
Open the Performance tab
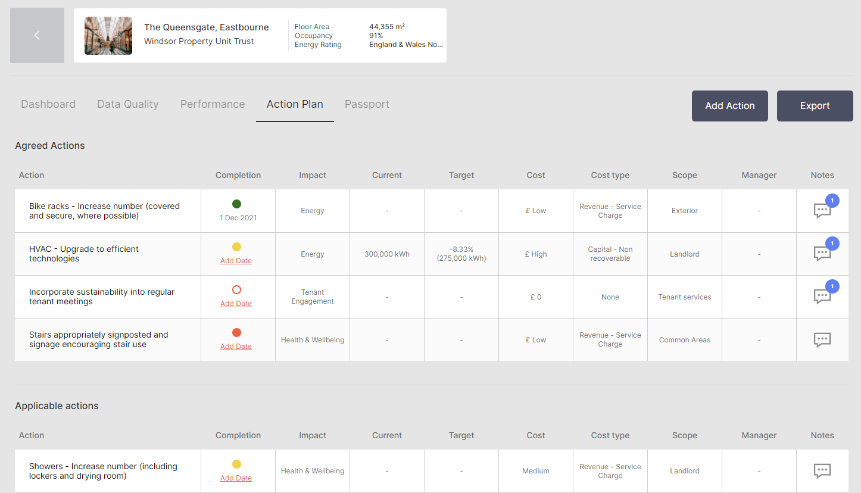pos(213,104)
